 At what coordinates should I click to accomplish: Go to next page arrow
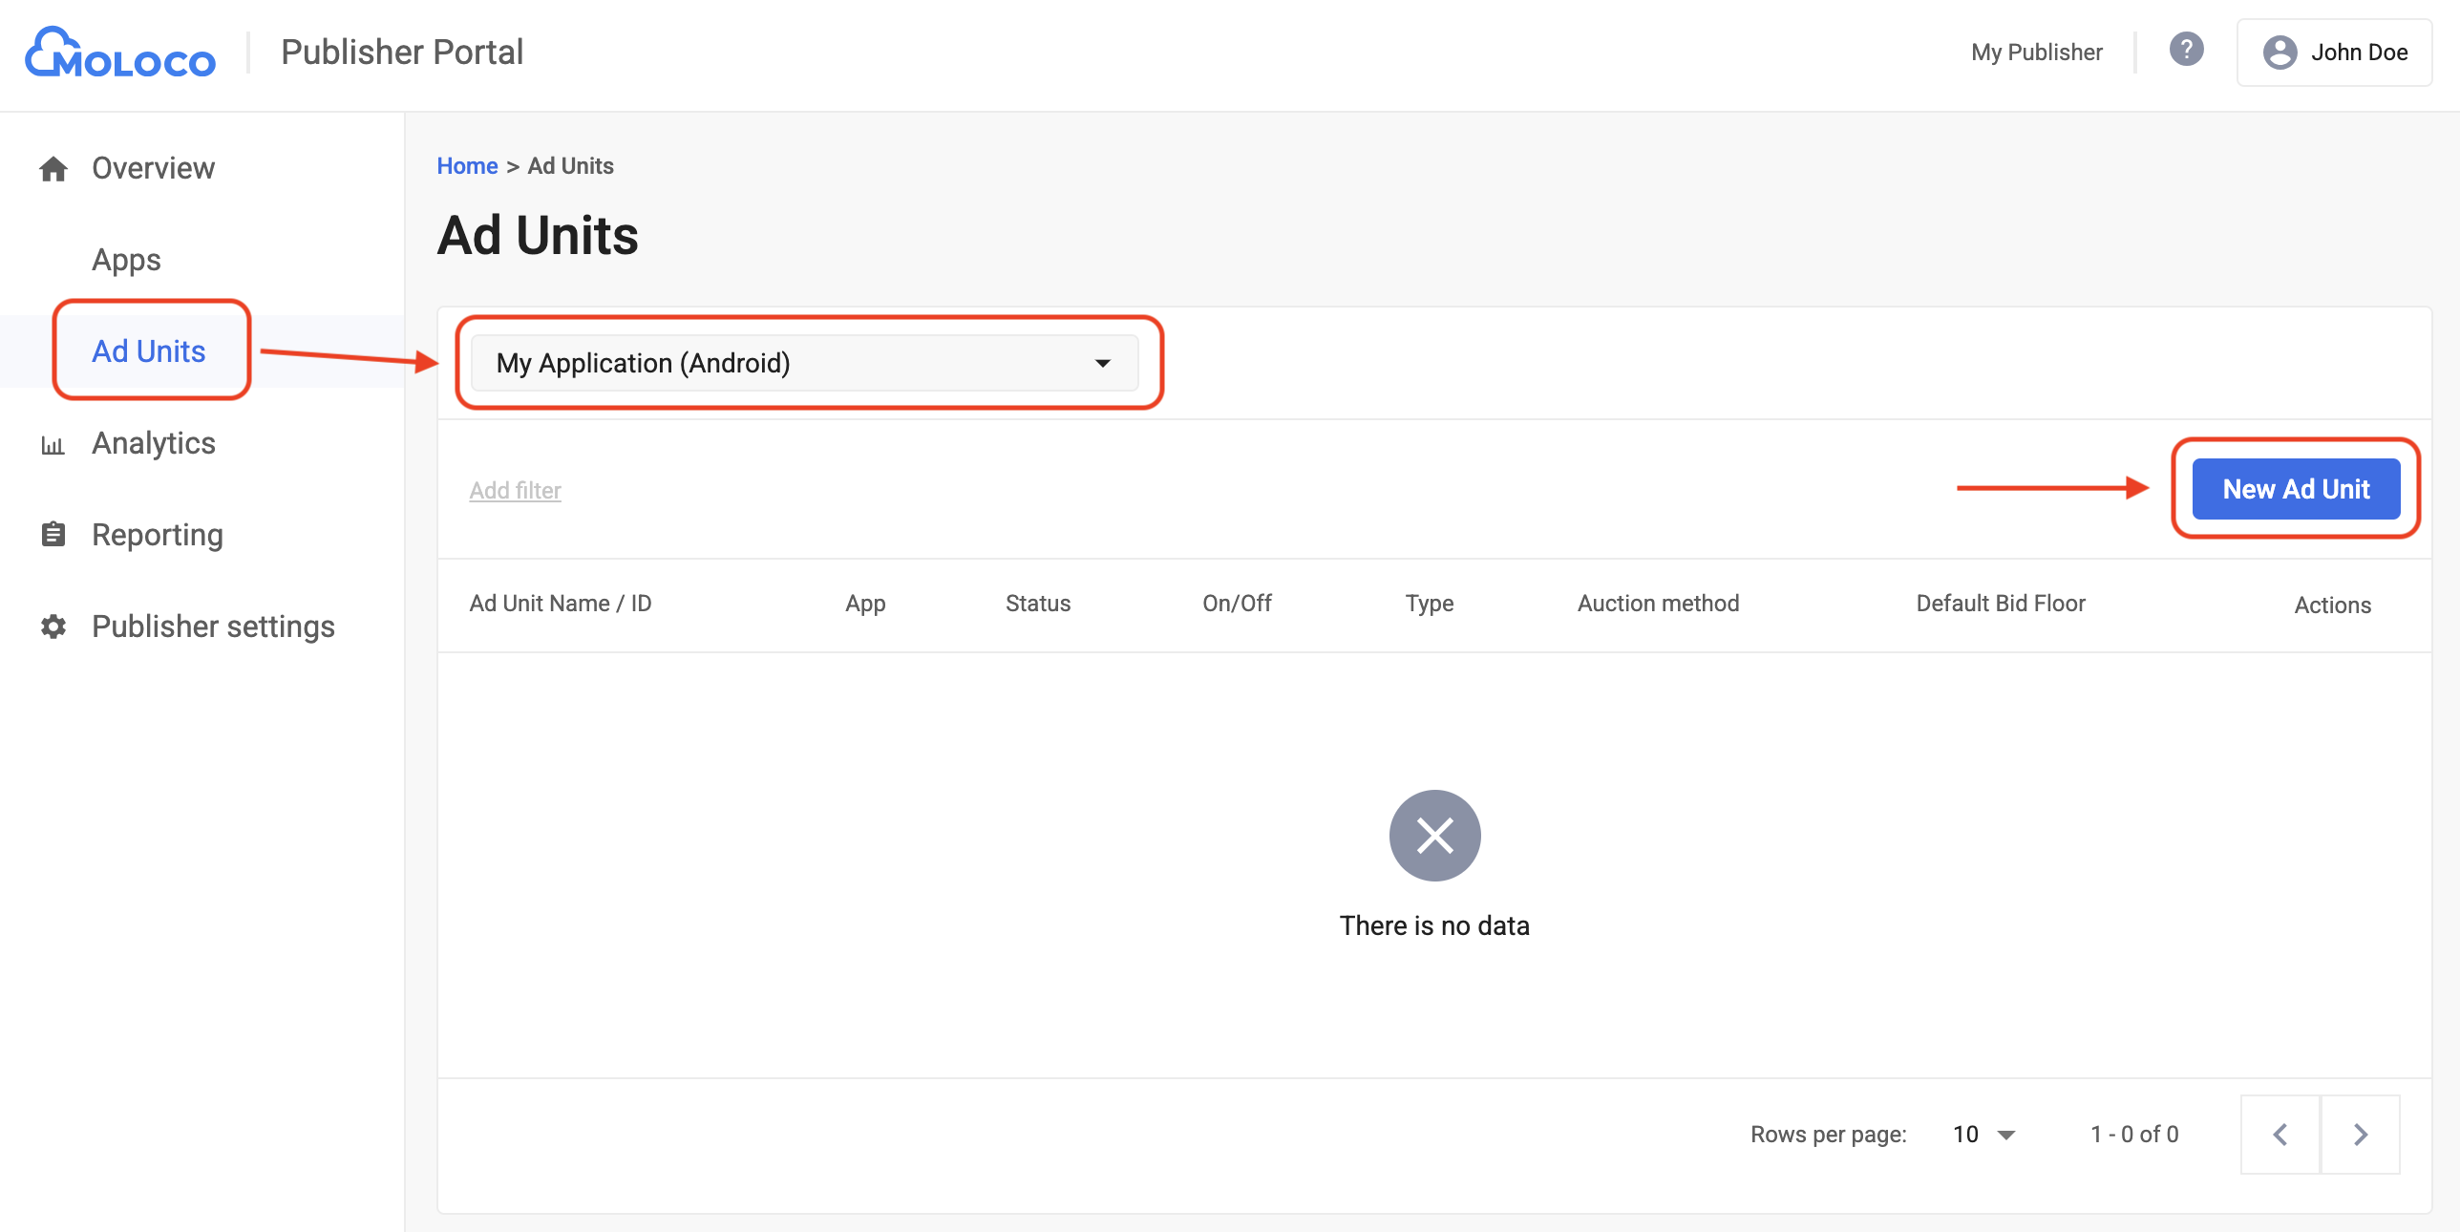(2361, 1135)
